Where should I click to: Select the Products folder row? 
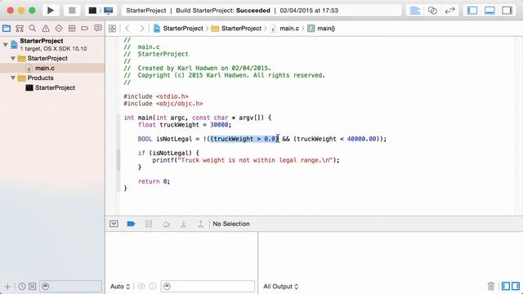pyautogui.click(x=52, y=78)
